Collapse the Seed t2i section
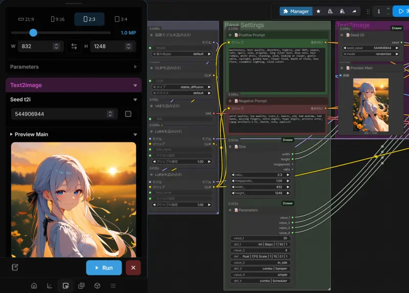Screen dimensions: 409x293 pyautogui.click(x=135, y=100)
